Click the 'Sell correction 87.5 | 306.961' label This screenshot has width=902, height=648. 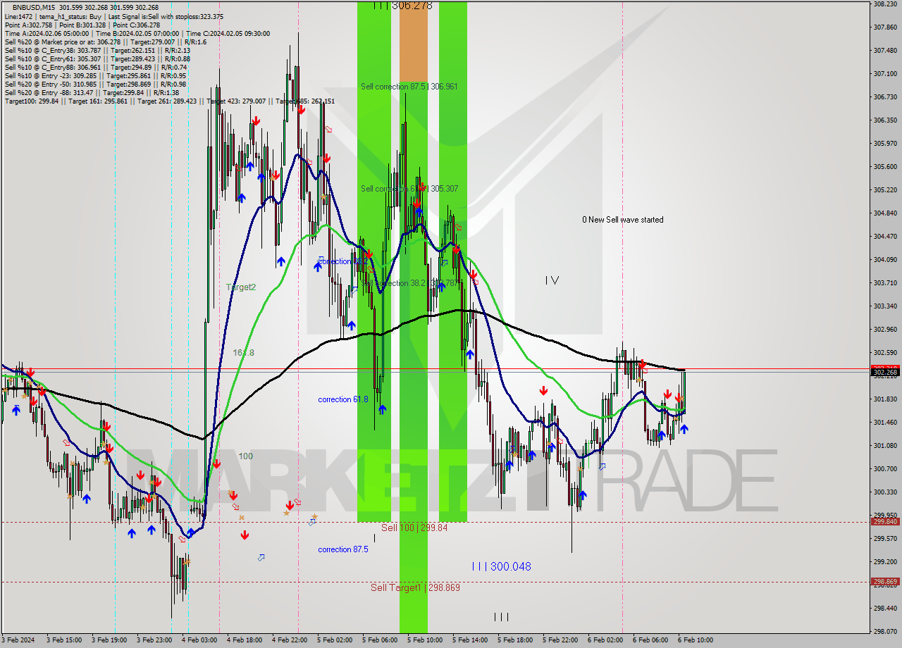409,87
